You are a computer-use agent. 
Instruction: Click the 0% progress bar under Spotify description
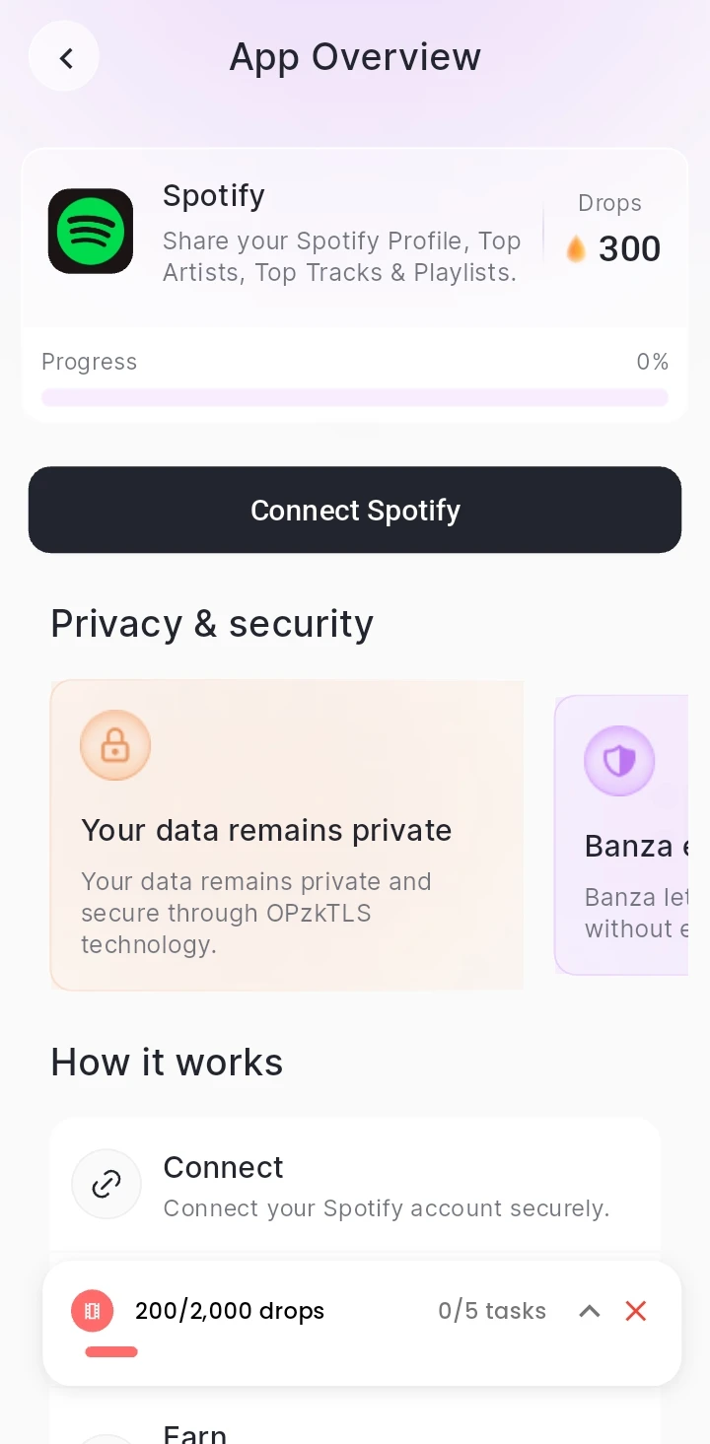[355, 396]
